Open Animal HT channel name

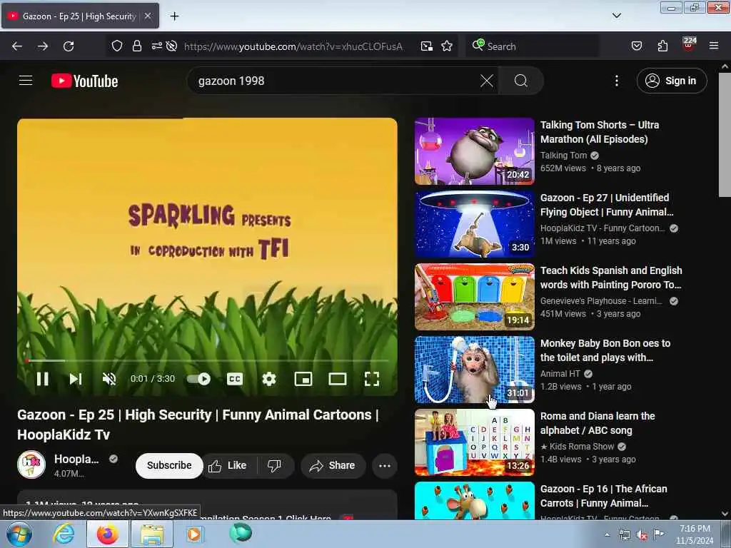click(560, 374)
